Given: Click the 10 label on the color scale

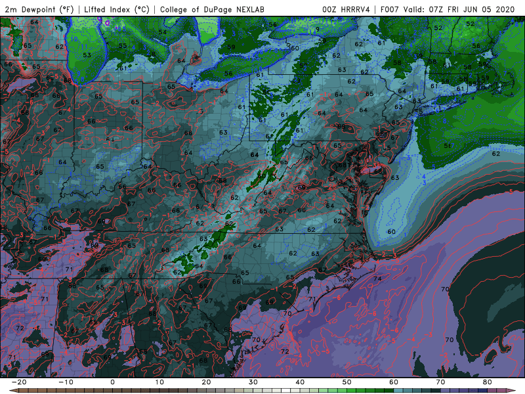Looking at the screenshot, I should pyautogui.click(x=159, y=382).
